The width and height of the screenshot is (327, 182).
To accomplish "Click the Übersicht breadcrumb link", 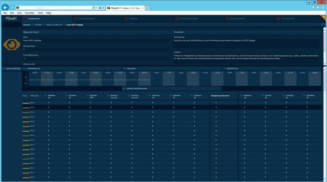I will pos(27,25).
